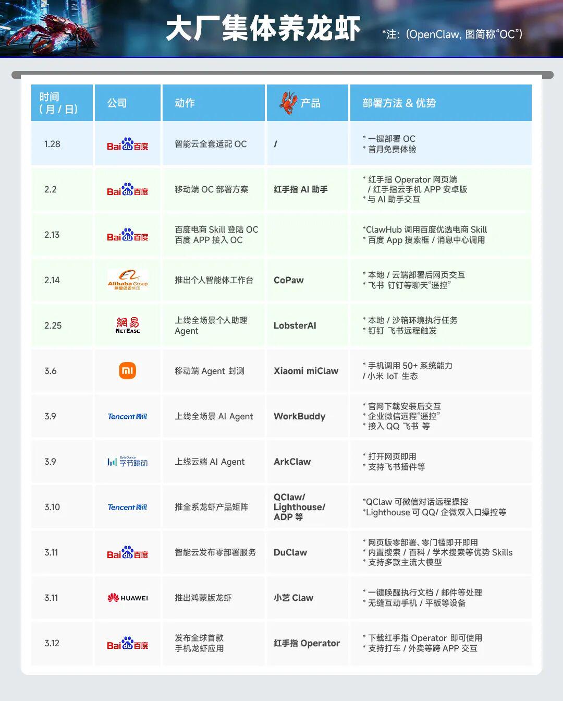
Task: Click the Baidu logo in the 1.28 row
Action: click(128, 144)
